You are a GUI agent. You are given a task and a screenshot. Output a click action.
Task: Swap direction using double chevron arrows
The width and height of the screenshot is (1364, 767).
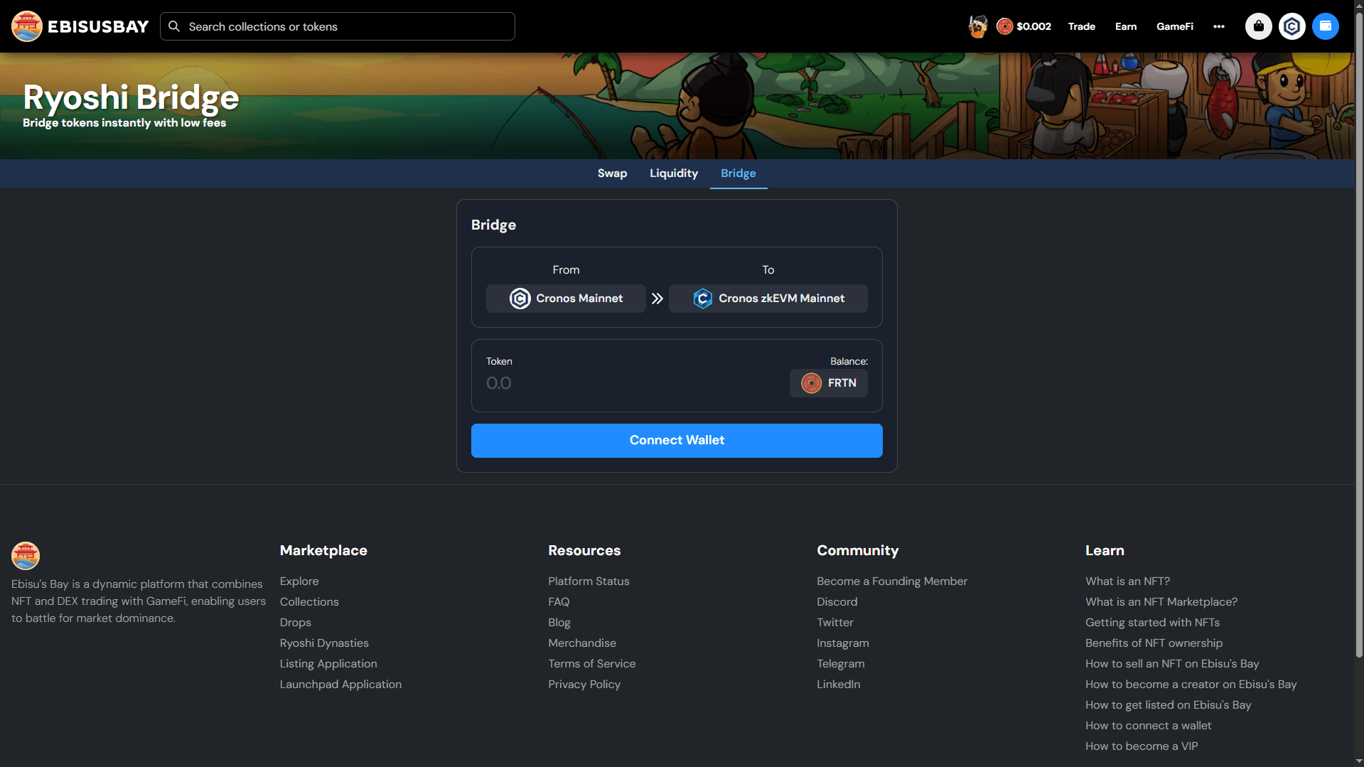point(657,299)
